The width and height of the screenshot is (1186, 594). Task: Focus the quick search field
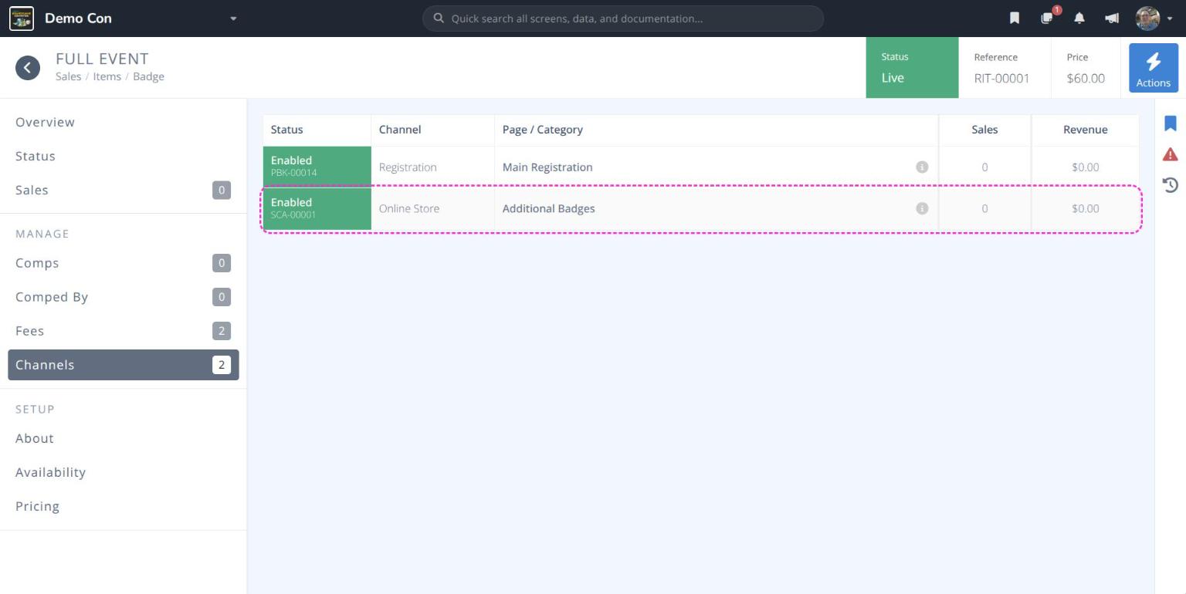click(623, 19)
